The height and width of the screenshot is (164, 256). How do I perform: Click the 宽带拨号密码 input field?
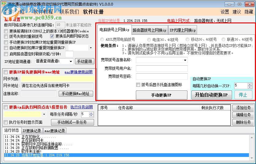(x=162, y=76)
